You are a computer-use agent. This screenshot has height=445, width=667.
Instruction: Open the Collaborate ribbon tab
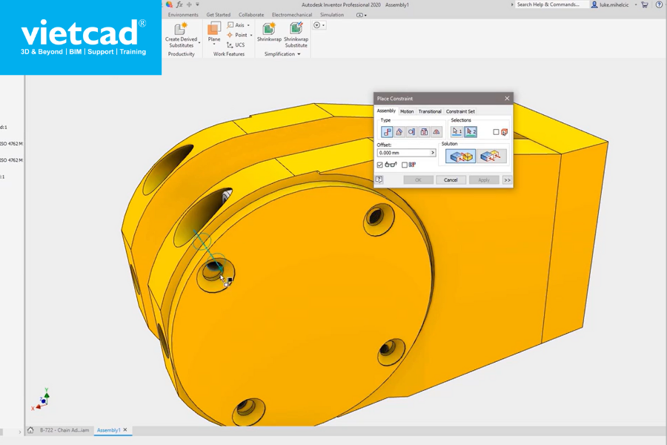click(x=251, y=15)
